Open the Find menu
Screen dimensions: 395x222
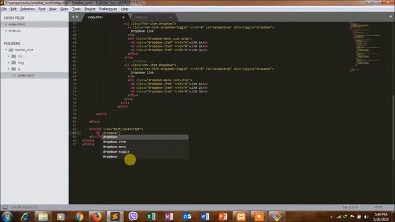pyautogui.click(x=42, y=9)
